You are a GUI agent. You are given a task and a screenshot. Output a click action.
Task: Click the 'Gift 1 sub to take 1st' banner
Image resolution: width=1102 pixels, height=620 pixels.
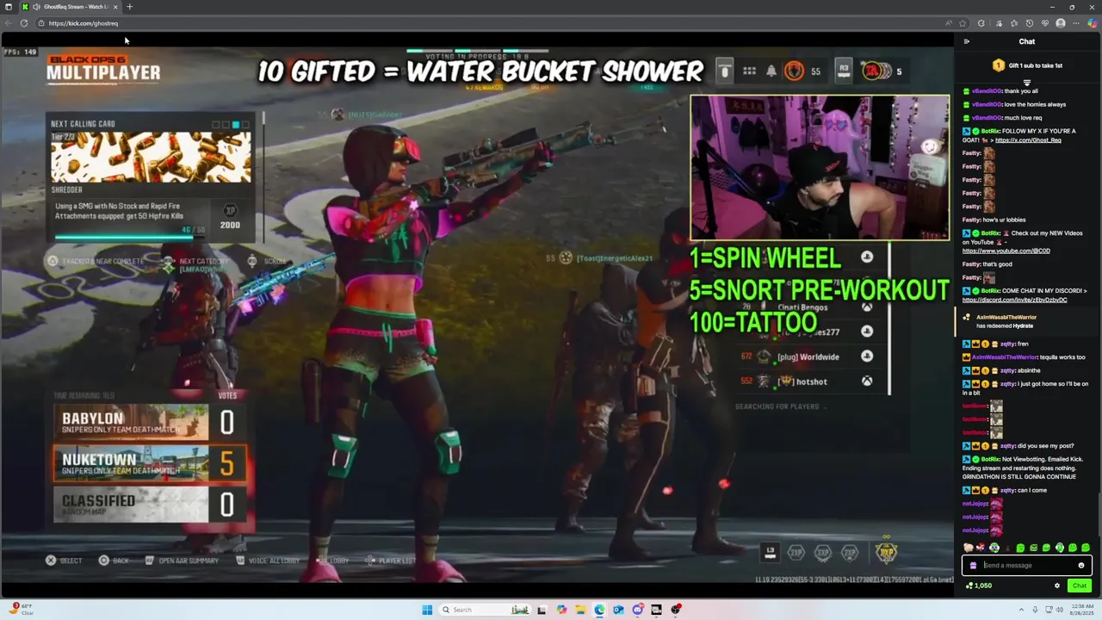tap(1027, 65)
